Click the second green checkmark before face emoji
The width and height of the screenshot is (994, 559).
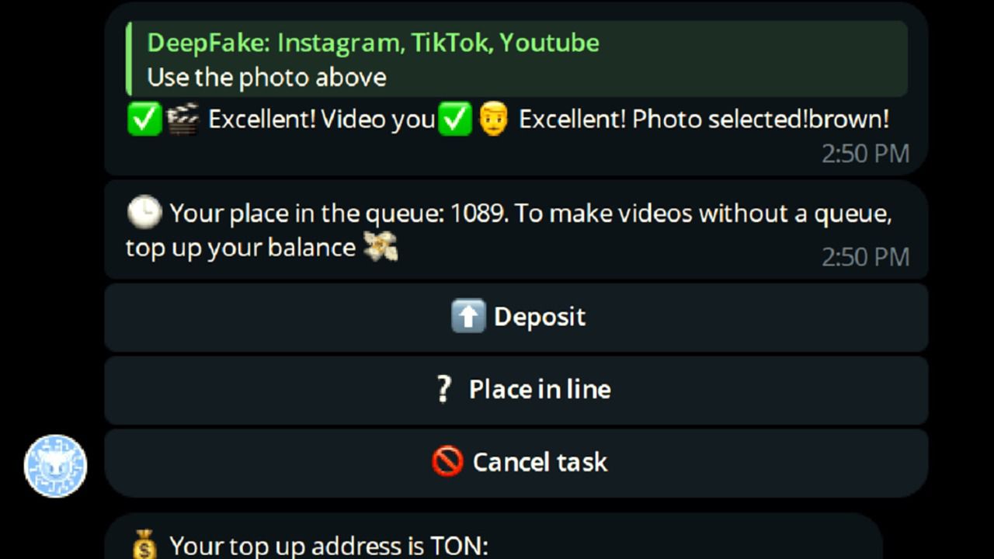click(455, 120)
